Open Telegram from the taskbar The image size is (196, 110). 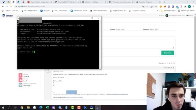click(60, 107)
